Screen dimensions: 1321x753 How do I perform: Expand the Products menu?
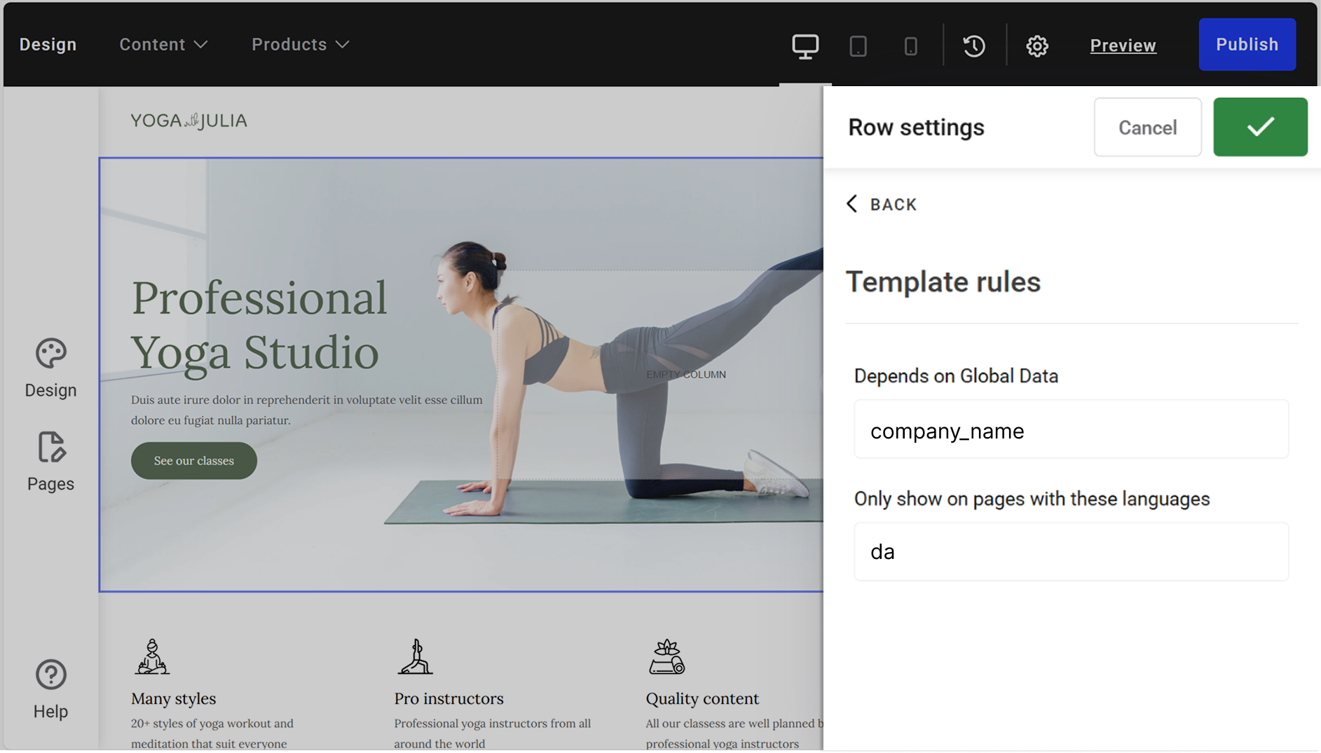(x=299, y=44)
